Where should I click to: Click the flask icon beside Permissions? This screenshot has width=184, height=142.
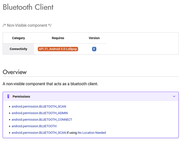click(8, 97)
